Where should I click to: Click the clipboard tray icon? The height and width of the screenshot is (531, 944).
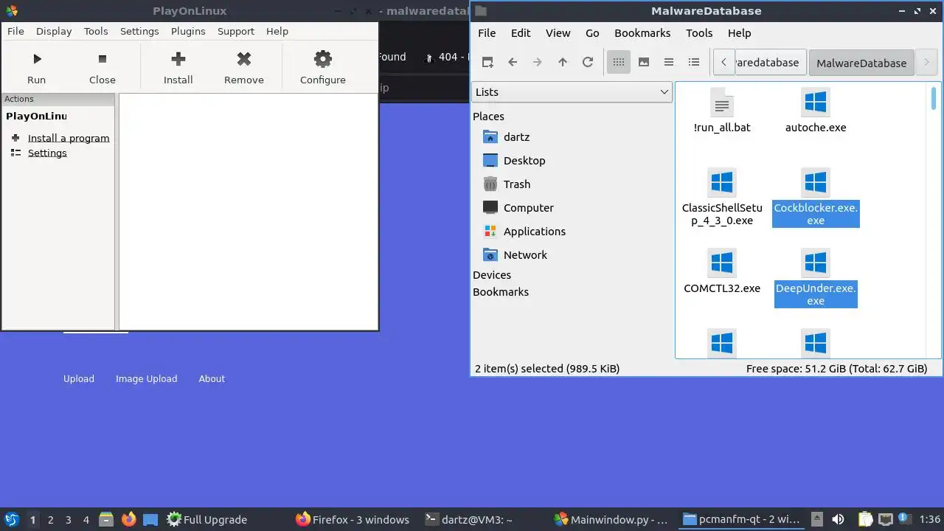[x=866, y=519]
